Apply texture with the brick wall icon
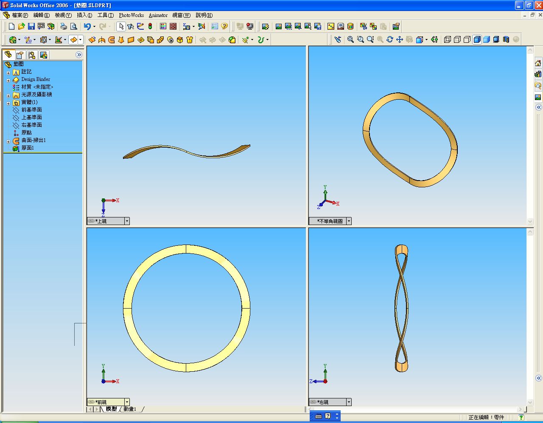 (173, 26)
